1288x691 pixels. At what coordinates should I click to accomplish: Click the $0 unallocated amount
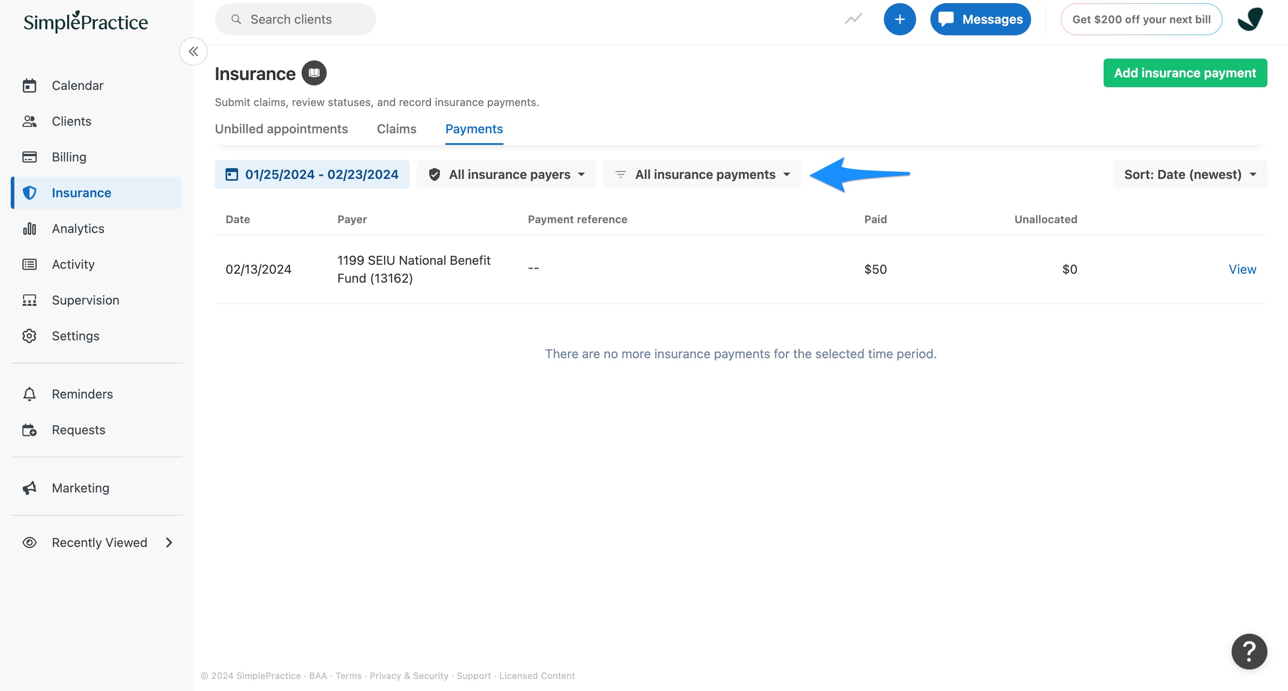click(x=1070, y=269)
